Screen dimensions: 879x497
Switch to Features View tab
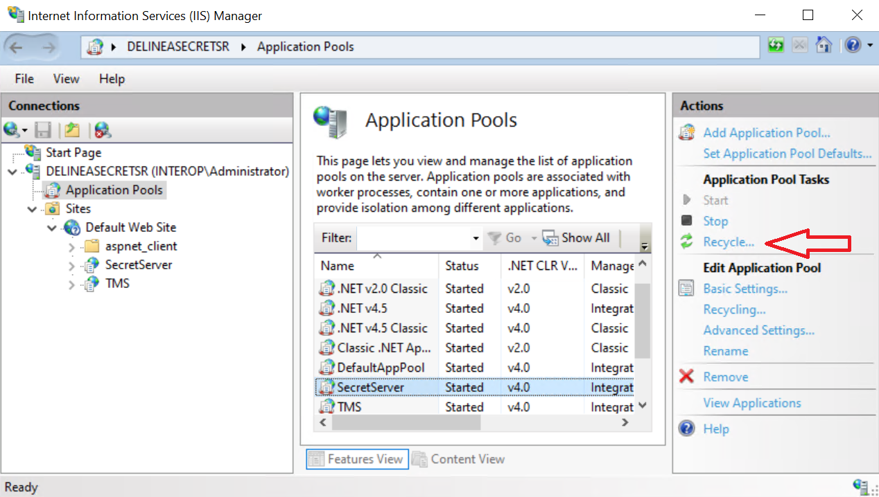356,459
